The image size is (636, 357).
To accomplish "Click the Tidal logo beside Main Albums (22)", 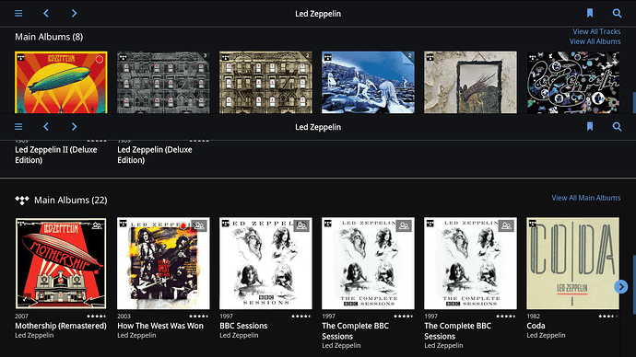I will pos(22,200).
